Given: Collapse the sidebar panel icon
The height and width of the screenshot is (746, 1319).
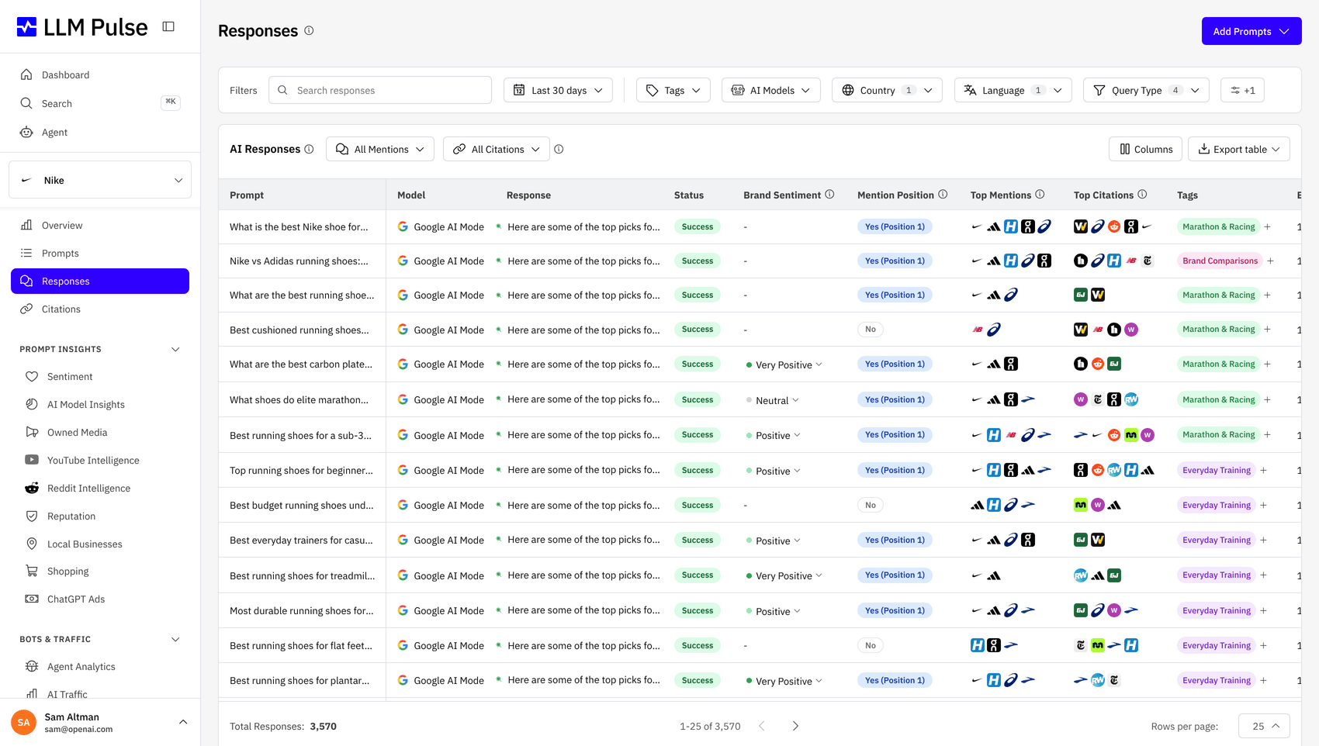Looking at the screenshot, I should (x=168, y=26).
